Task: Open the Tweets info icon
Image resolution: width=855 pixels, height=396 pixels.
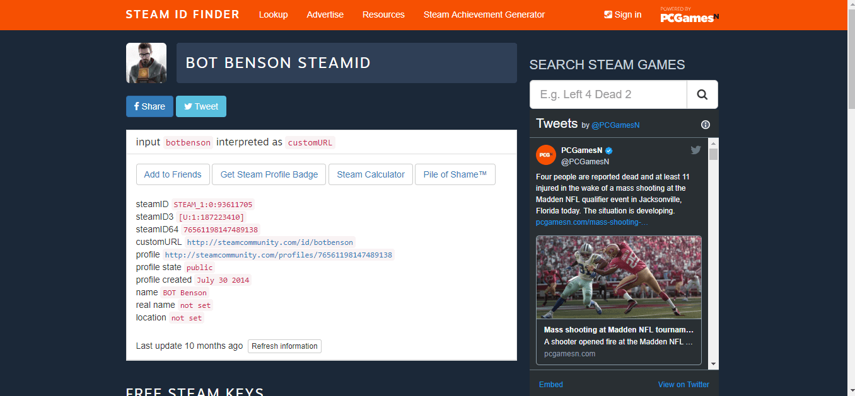Action: pos(706,125)
